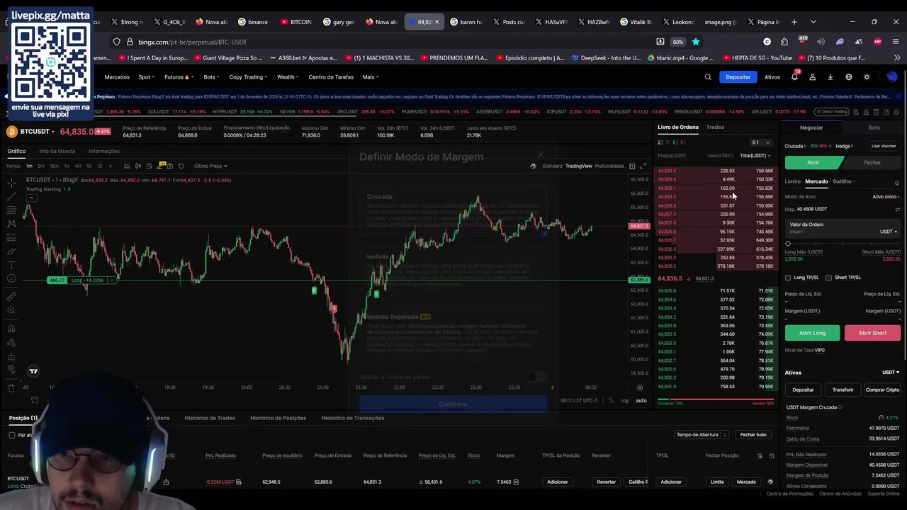Click the search icon in top navigation

(x=708, y=76)
